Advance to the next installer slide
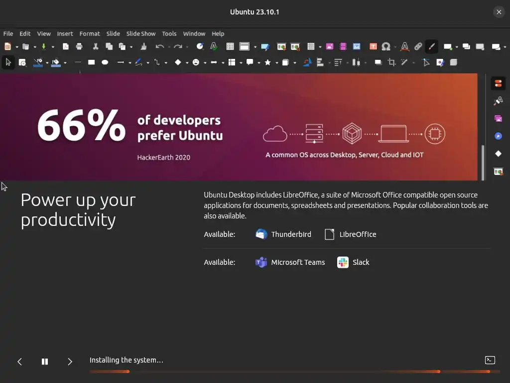510x383 pixels. (70, 362)
